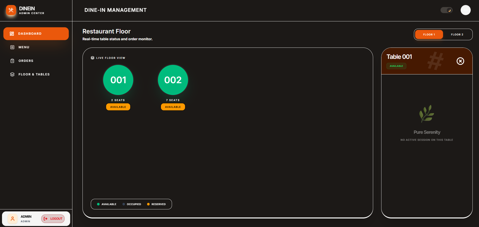
Task: Click the Available badge under table 002
Action: (x=173, y=107)
